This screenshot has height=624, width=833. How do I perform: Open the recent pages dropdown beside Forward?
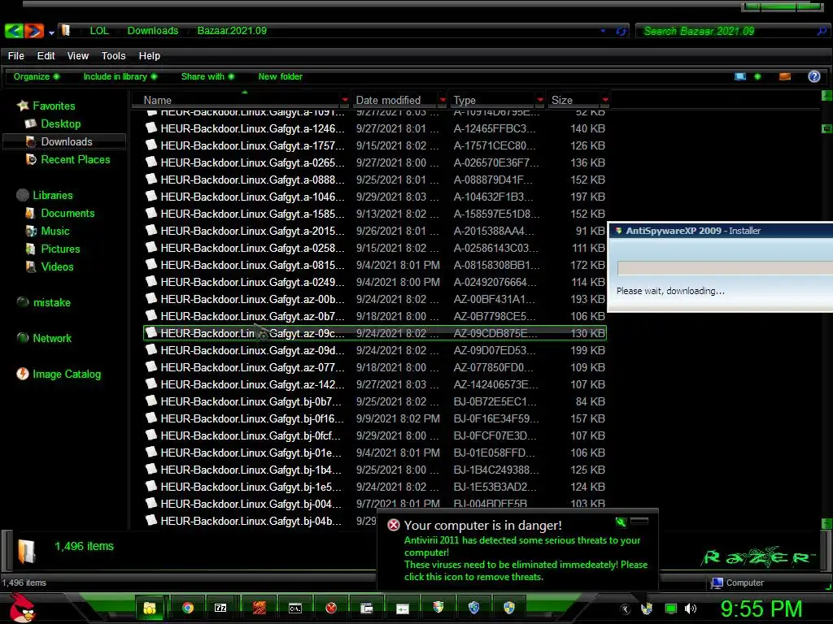coord(51,32)
